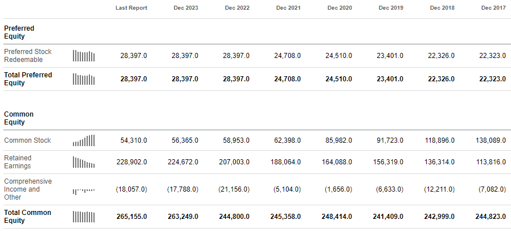Select the Dec 2023 column header
This screenshot has width=511, height=232.
(x=183, y=8)
